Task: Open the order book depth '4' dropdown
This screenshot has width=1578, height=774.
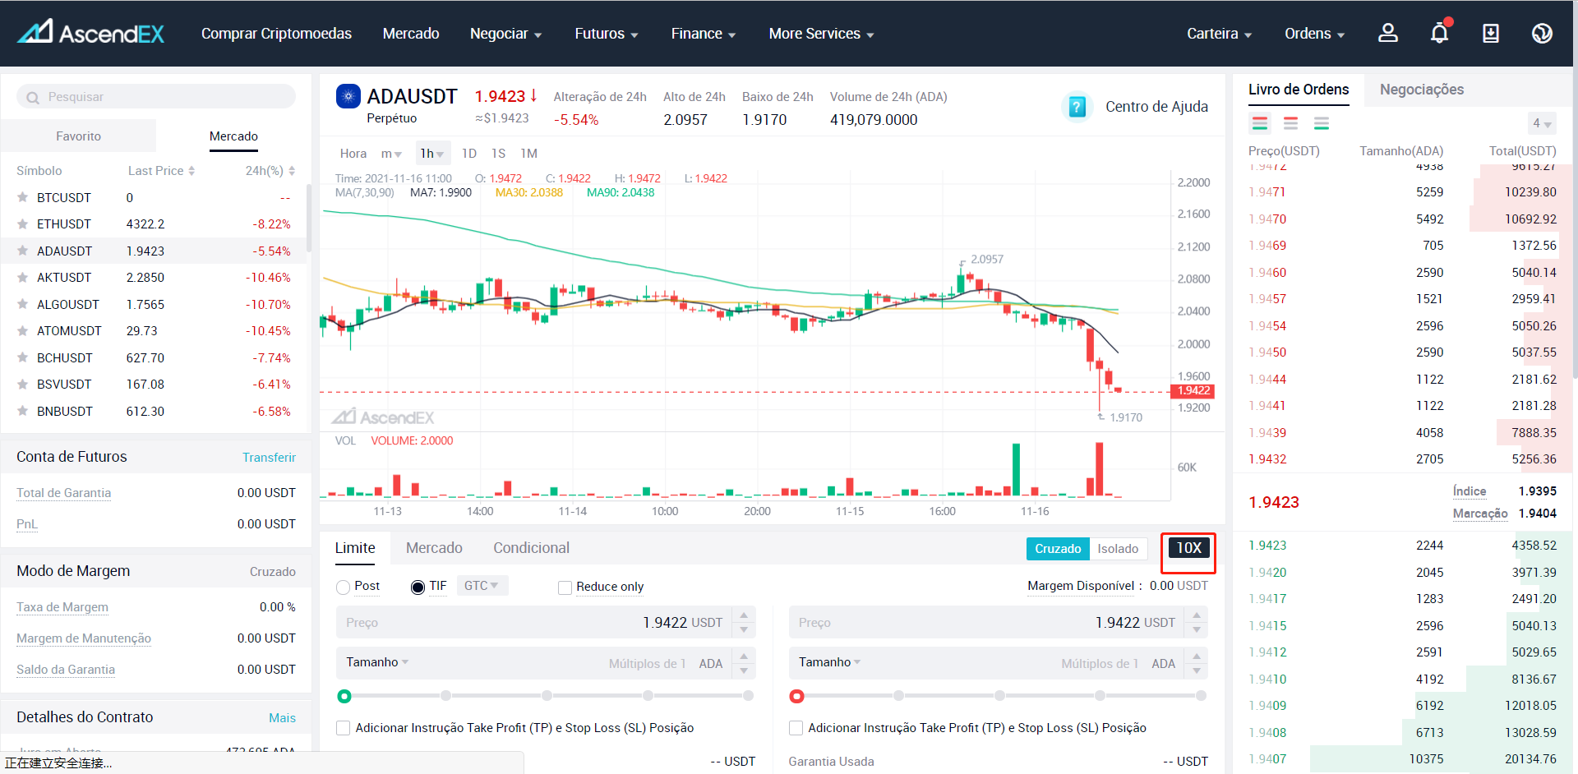Action: (1541, 123)
